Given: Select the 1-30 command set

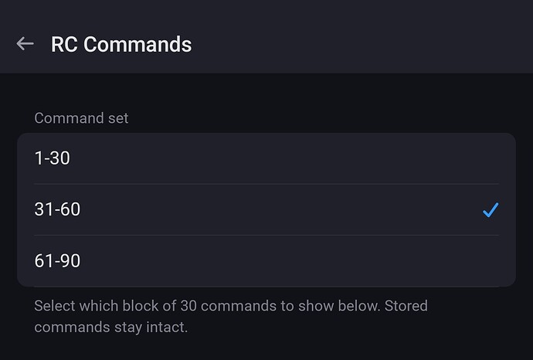Looking at the screenshot, I should pyautogui.click(x=266, y=158).
